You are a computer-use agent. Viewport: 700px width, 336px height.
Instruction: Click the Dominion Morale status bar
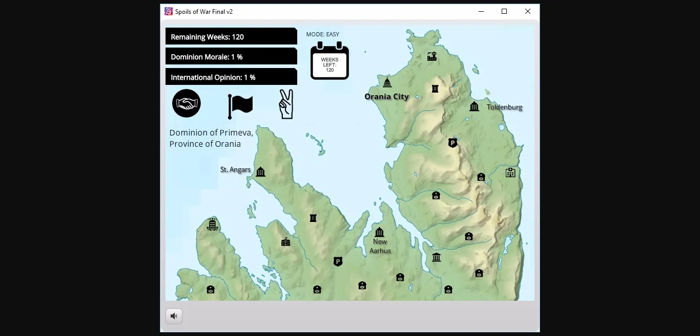[x=231, y=57]
